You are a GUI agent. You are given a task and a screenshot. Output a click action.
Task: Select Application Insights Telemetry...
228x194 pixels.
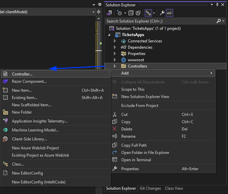click(56, 121)
